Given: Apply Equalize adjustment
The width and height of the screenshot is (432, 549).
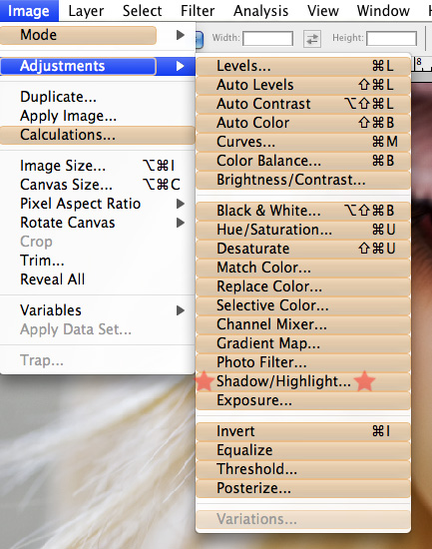Looking at the screenshot, I should click(303, 450).
